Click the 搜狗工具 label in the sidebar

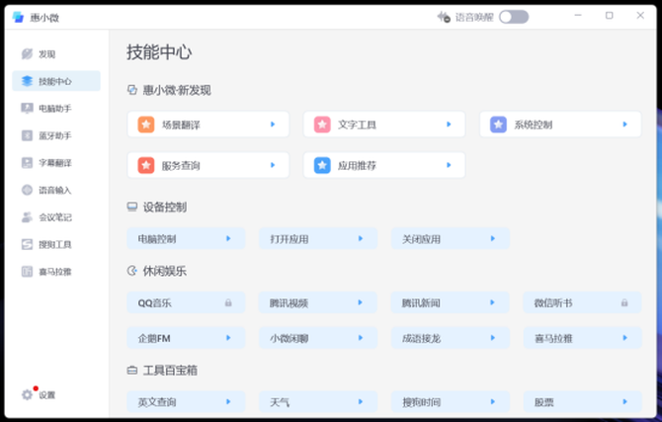pos(55,244)
